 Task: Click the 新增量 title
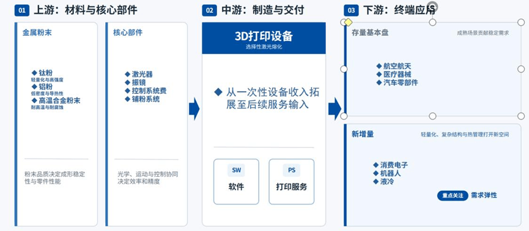point(363,134)
